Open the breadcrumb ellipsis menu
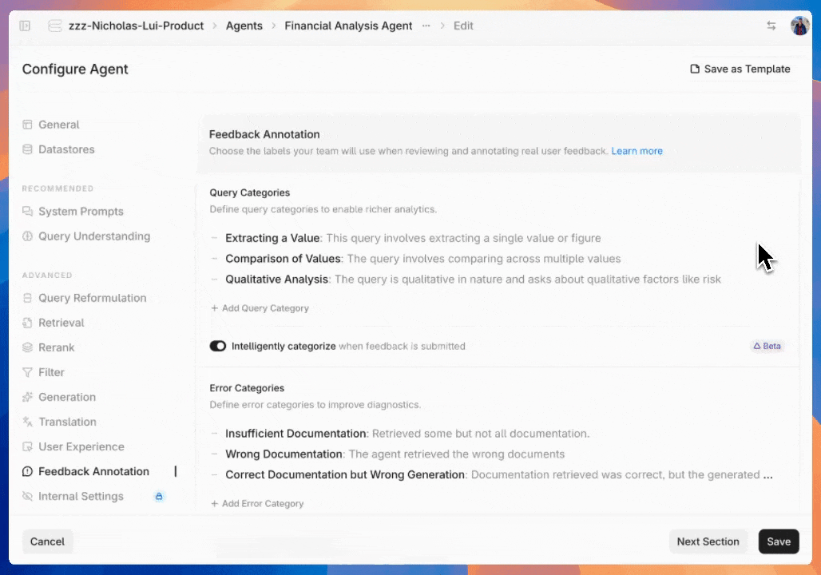The width and height of the screenshot is (821, 575). 426,26
